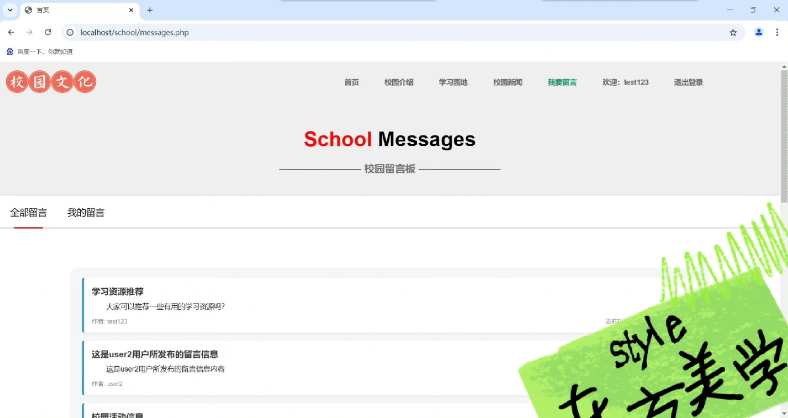
Task: Open the browser profile avatar
Action: (x=759, y=33)
